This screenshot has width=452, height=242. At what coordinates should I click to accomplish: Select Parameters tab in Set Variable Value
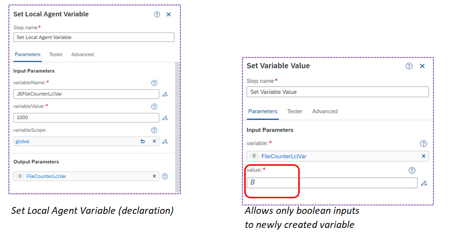pos(263,111)
